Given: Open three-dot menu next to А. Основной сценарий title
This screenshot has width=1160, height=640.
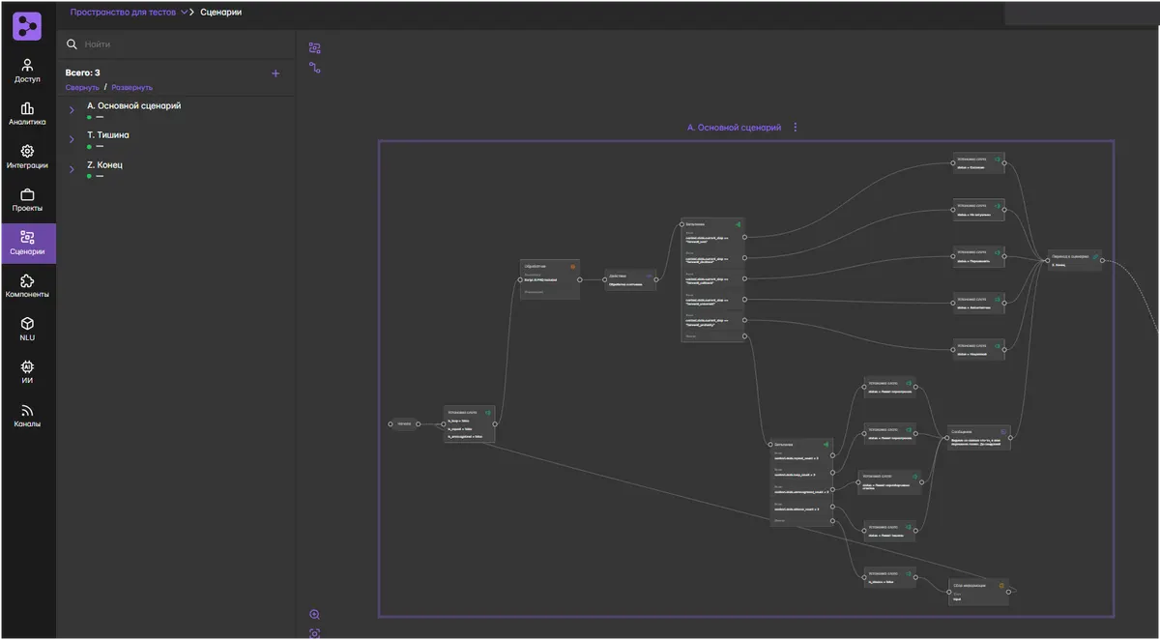Looking at the screenshot, I should point(795,128).
